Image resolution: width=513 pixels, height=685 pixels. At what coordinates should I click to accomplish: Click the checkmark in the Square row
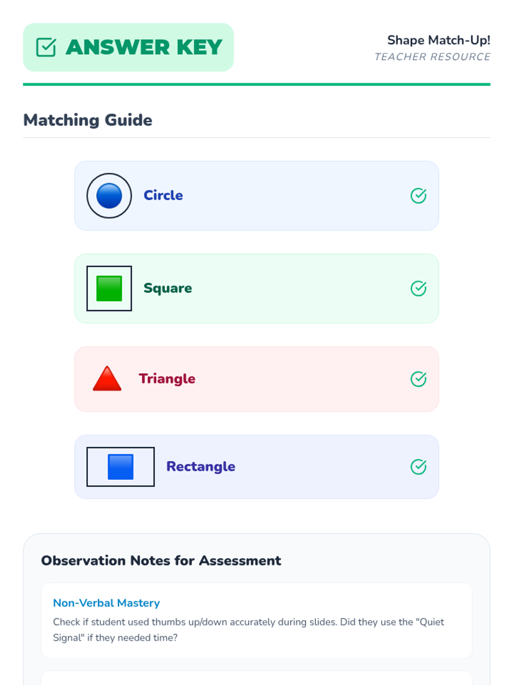click(419, 289)
